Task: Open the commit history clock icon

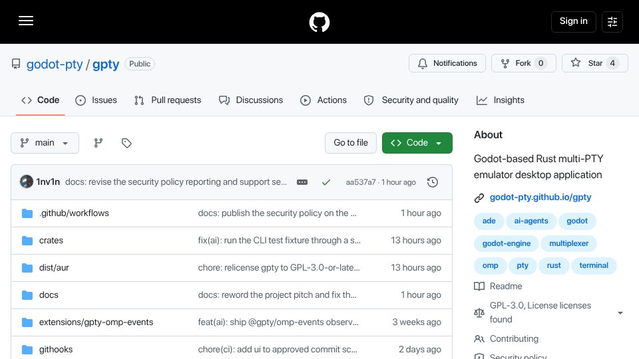Action: click(433, 182)
